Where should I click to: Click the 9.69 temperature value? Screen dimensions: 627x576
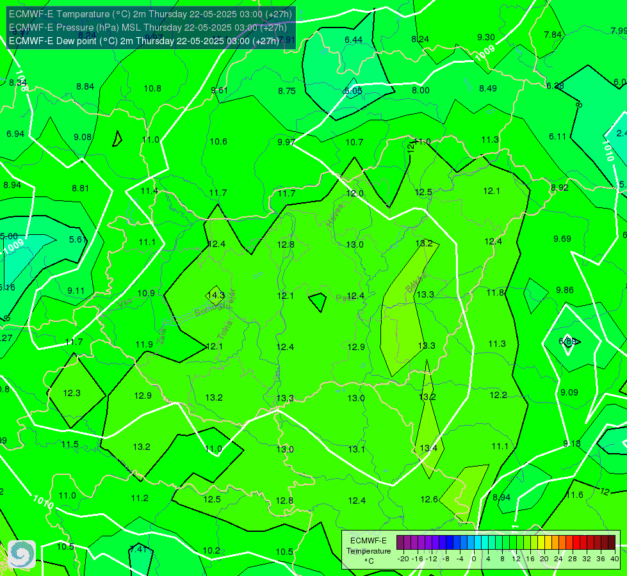click(x=562, y=239)
